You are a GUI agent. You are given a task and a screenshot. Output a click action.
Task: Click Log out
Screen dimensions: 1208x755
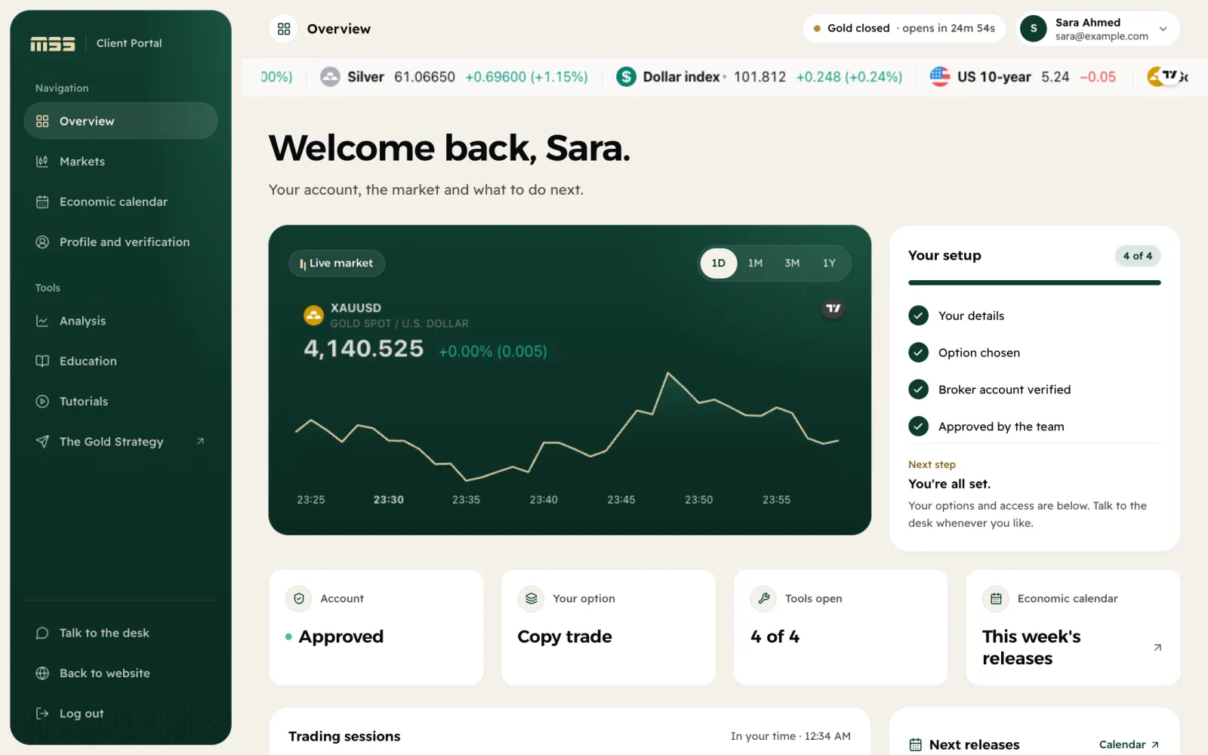tap(121, 713)
